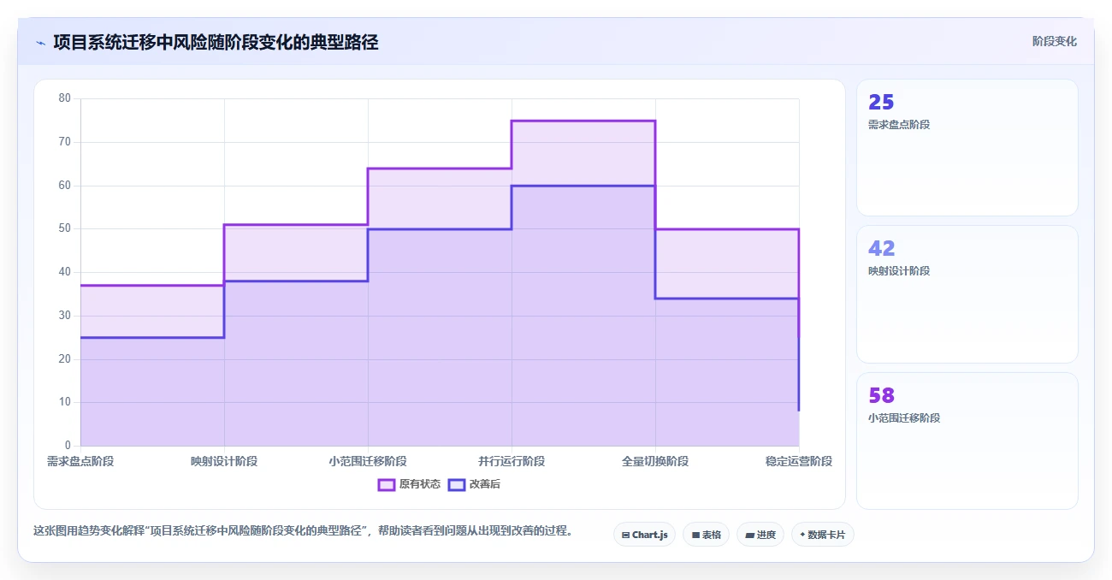This screenshot has width=1112, height=580.
Task: Click the 全量切换阶段 x-axis label
Action: coord(655,461)
